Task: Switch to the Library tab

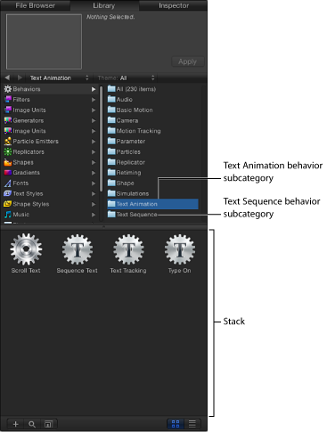Action: pos(104,5)
